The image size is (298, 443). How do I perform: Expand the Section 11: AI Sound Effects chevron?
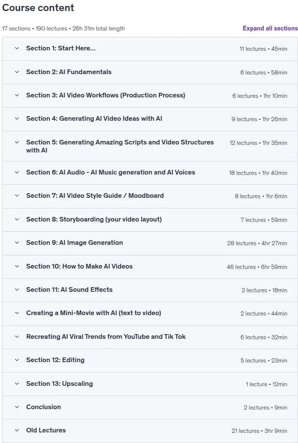click(17, 290)
